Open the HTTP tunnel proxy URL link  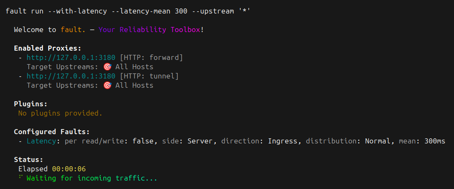pyautogui.click(x=71, y=76)
